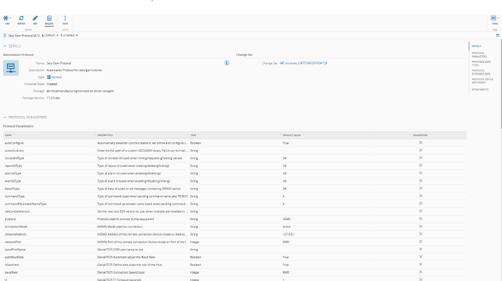502x281 pixels.
Task: Click the Automation Protocol image thumbnail
Action: pyautogui.click(x=11, y=68)
